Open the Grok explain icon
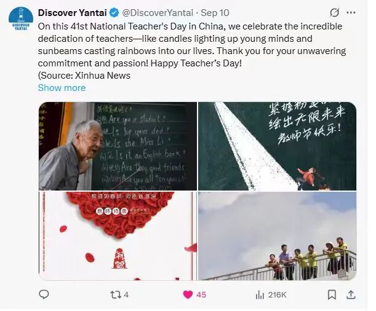376x311 pixels. 335,13
